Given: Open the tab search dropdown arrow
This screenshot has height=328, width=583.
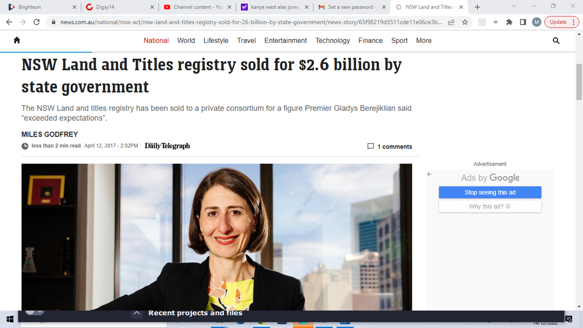Looking at the screenshot, I should point(514,6).
